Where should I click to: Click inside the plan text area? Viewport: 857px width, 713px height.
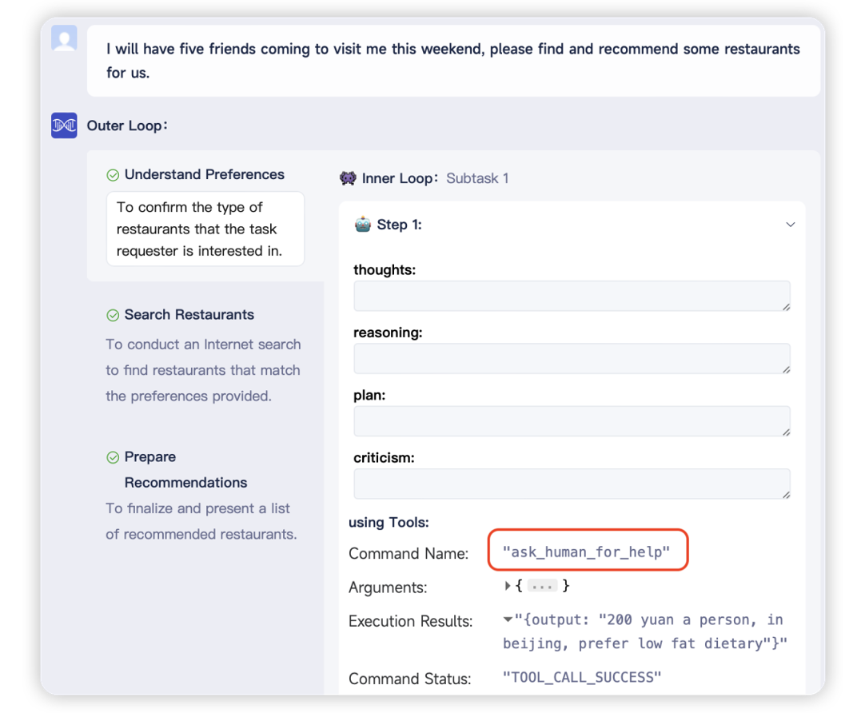coord(571,421)
